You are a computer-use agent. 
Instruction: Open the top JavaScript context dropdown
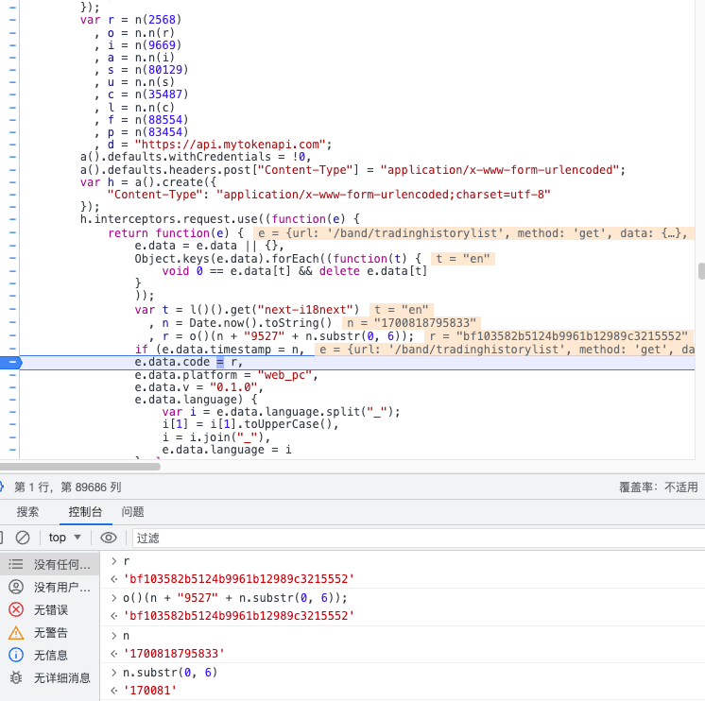click(65, 538)
